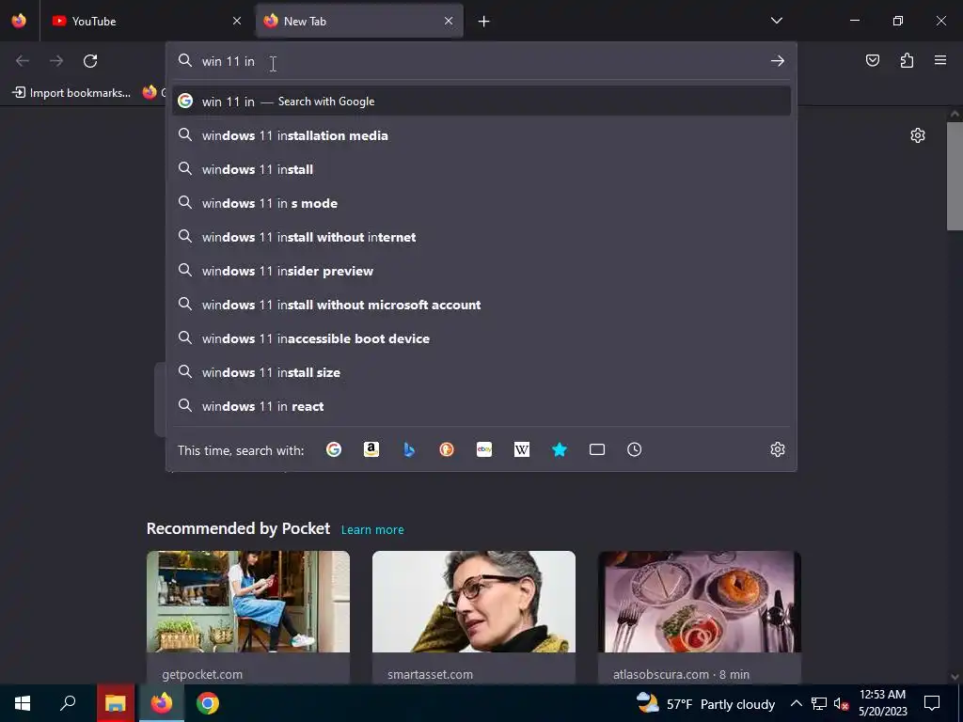Select suggestion windows 11 install

point(481,169)
